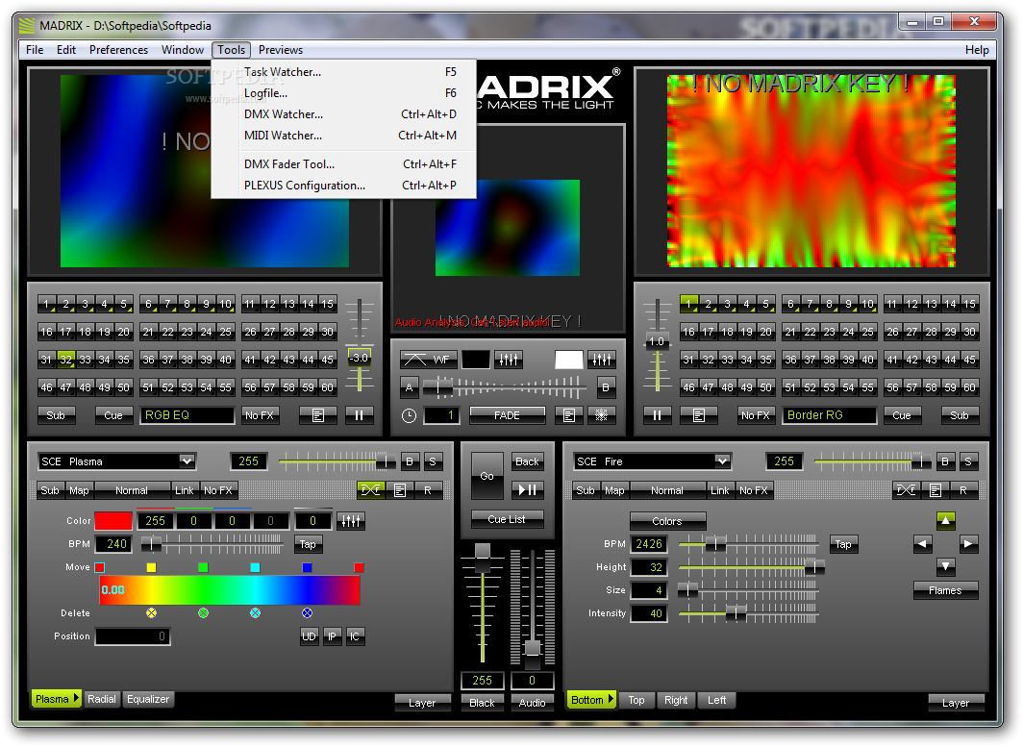Viewport: 1023px width, 747px height.
Task: Launch DMX Fader Tool... from menu
Action: [344, 163]
